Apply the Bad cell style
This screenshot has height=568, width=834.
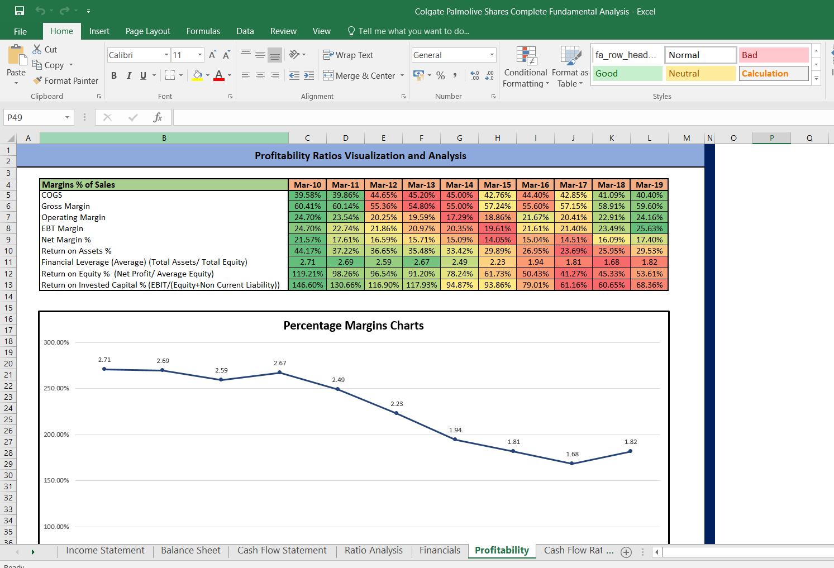pos(774,55)
